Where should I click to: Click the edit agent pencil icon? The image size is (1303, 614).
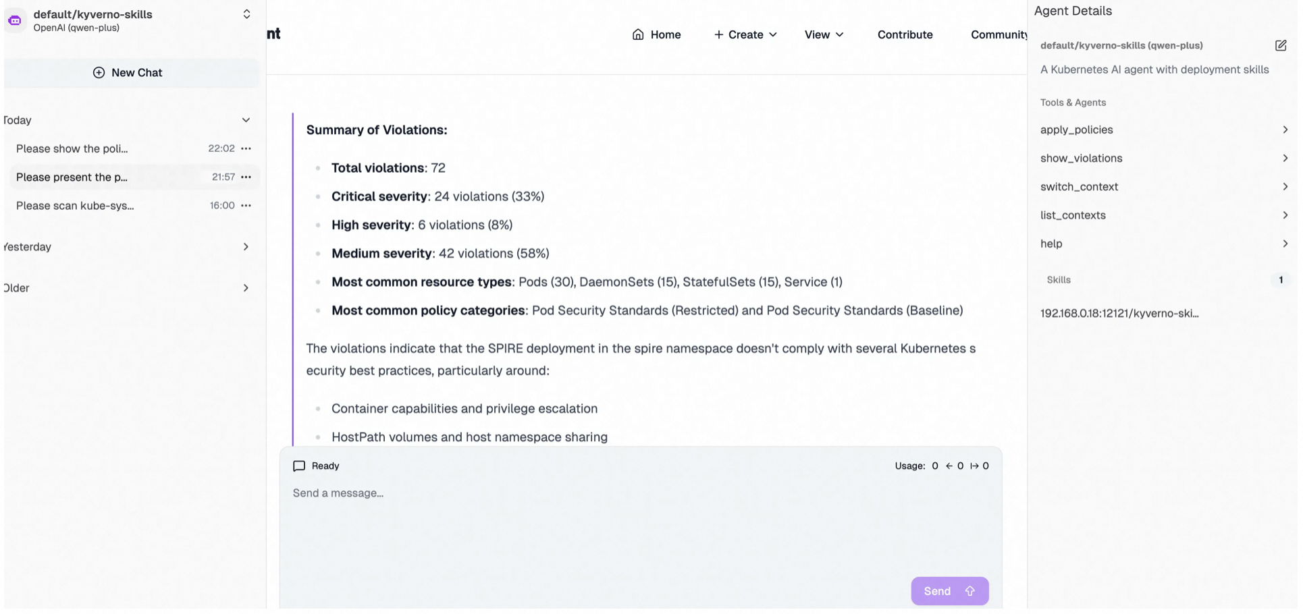(x=1280, y=45)
